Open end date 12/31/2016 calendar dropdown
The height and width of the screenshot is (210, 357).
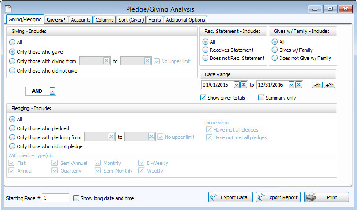coord(291,85)
